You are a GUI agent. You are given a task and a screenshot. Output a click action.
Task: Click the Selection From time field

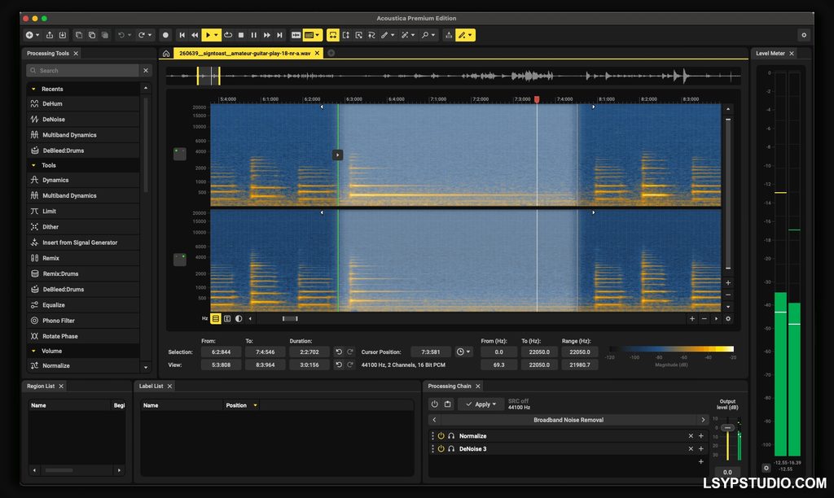pyautogui.click(x=221, y=352)
